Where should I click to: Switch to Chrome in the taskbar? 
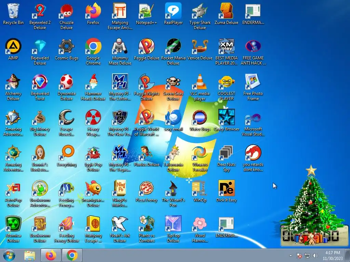point(72,256)
